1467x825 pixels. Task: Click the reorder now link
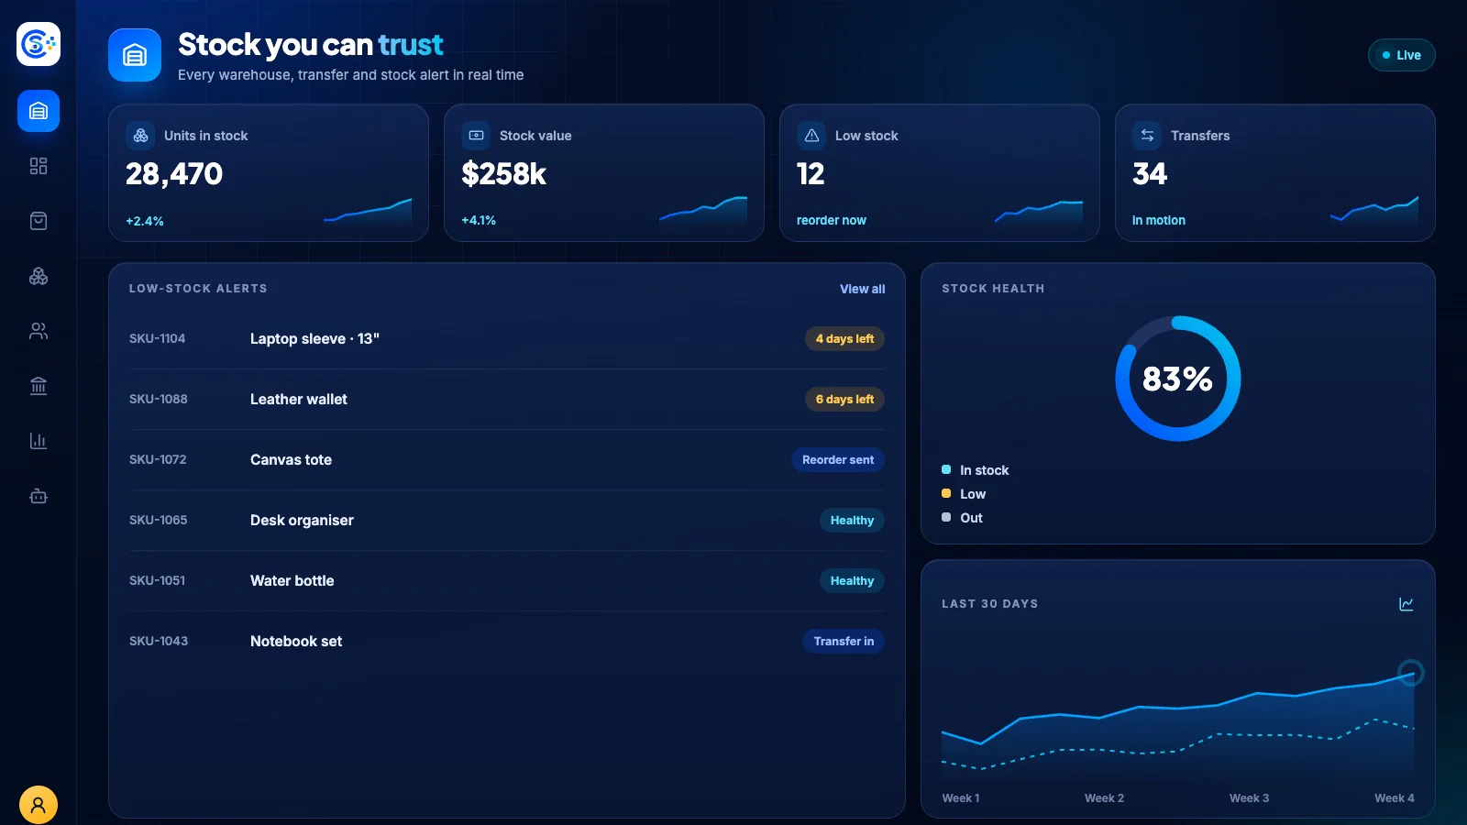[x=831, y=220]
